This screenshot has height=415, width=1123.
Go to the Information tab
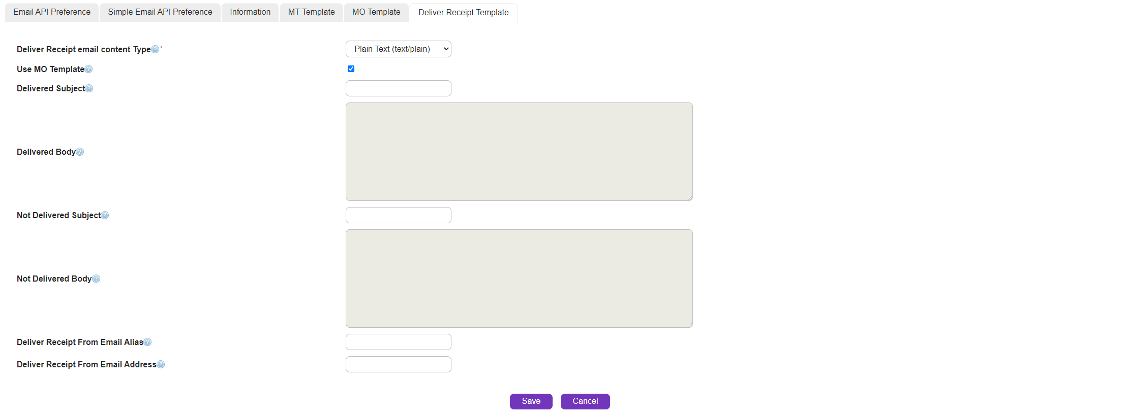coord(250,12)
